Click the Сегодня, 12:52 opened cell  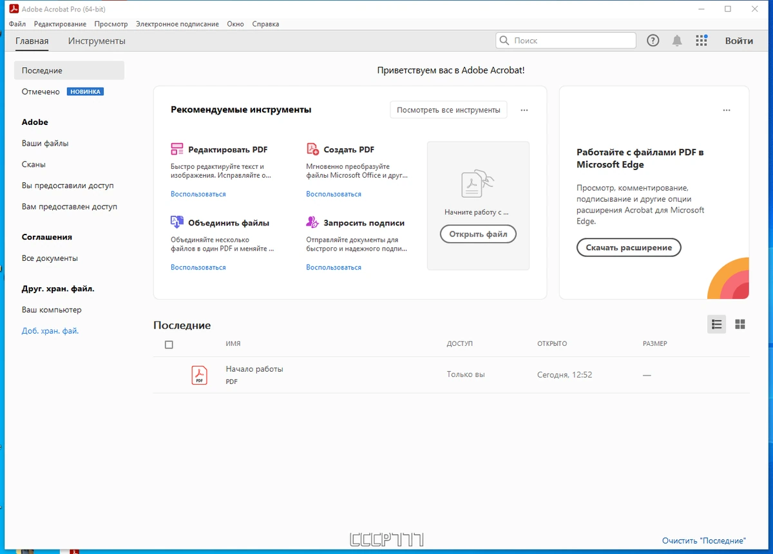point(565,374)
